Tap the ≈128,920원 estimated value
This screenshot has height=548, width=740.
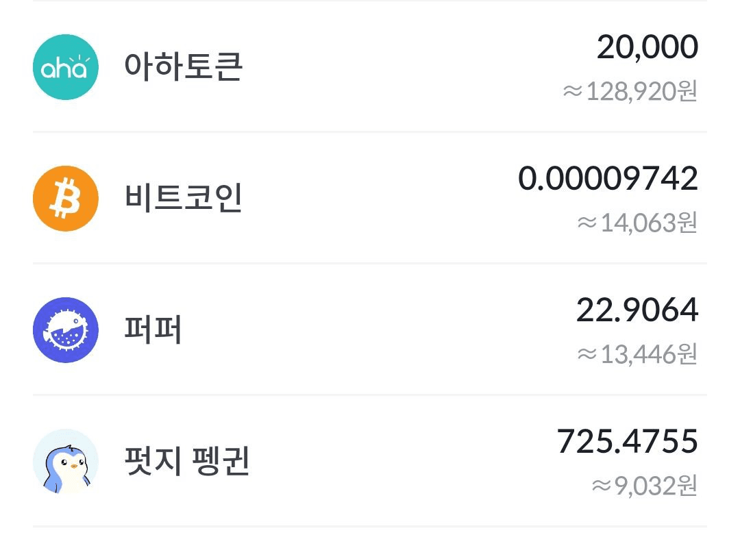[630, 91]
